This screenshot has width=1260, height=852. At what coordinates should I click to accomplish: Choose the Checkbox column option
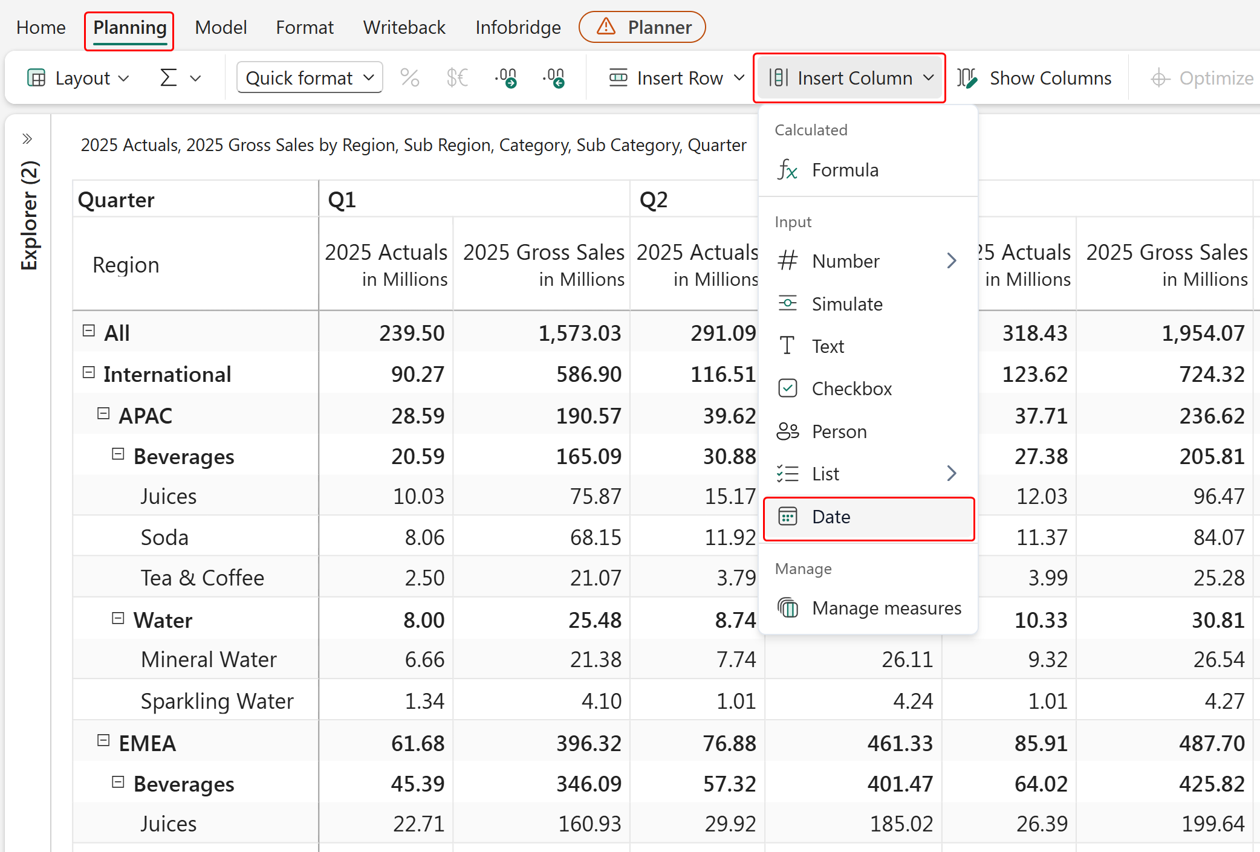[x=868, y=389]
